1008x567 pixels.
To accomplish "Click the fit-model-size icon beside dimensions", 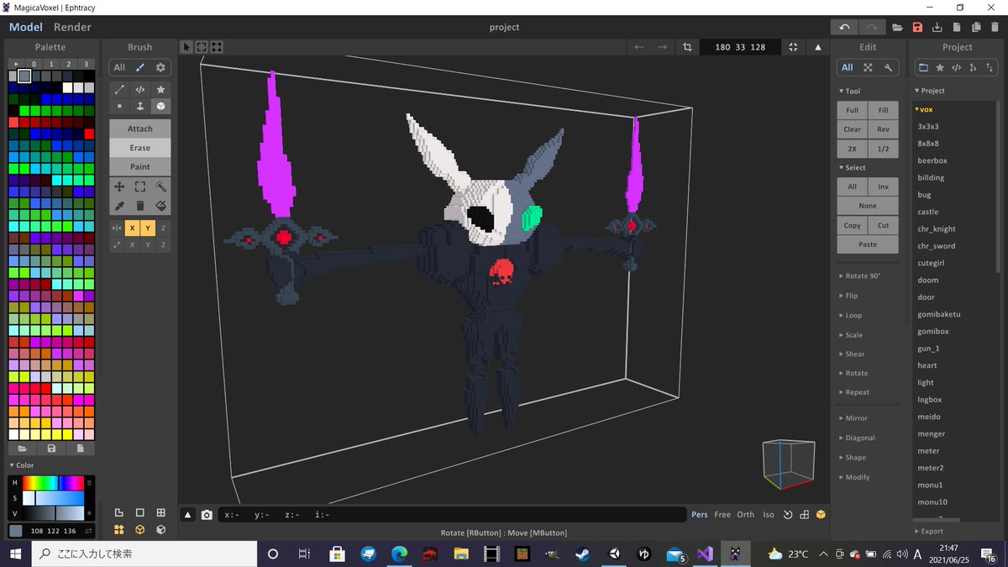I will [x=793, y=47].
